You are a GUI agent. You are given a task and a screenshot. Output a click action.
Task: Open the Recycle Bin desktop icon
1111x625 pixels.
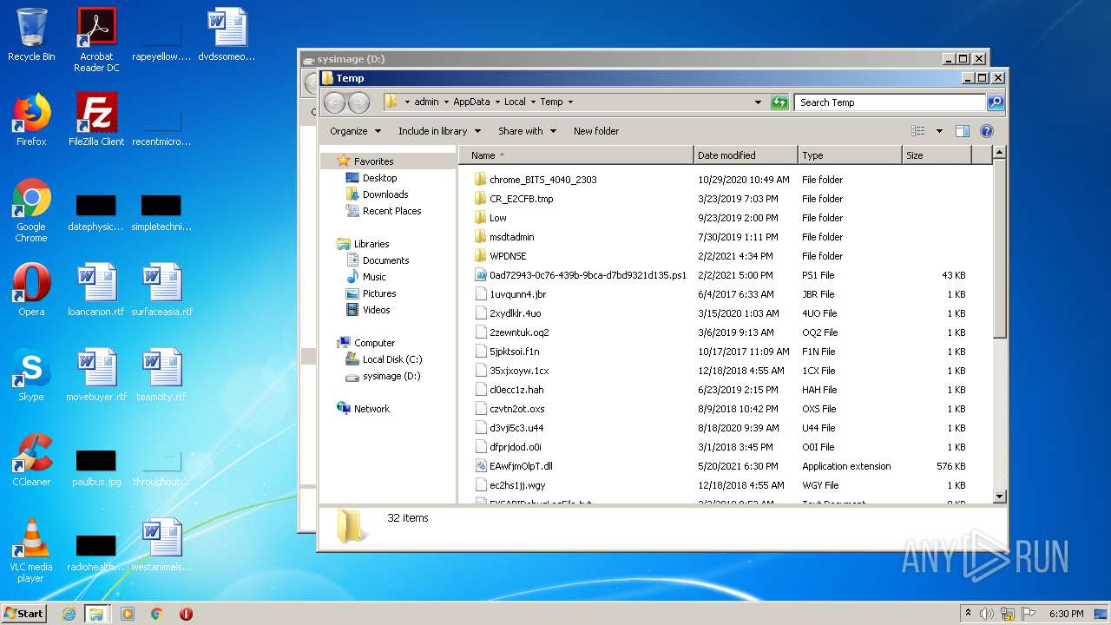point(31,35)
